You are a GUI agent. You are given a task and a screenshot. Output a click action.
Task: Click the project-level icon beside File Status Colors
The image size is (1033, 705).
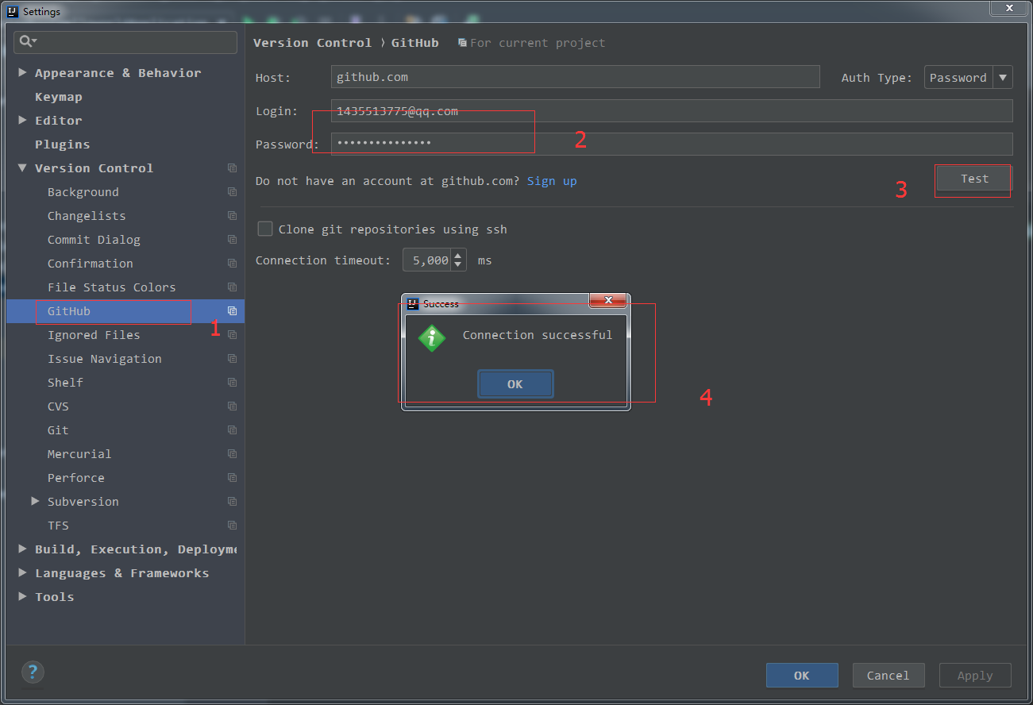click(232, 287)
